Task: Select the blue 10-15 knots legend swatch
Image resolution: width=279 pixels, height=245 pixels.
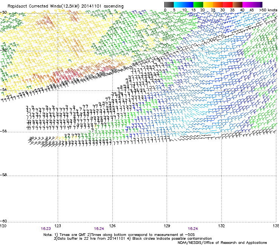Action: [189, 5]
